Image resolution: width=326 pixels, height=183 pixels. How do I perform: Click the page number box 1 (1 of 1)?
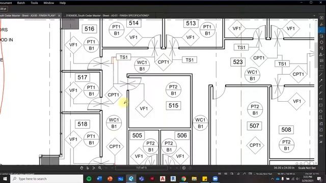tap(142, 168)
